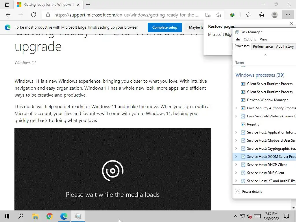Open taskbar search

21,216
